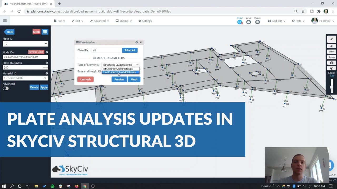This screenshot has height=189, width=337.
Task: Take a screenshot with camera icon
Action: (332, 63)
